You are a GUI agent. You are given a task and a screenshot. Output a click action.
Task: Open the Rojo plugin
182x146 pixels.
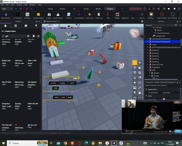click(x=108, y=16)
